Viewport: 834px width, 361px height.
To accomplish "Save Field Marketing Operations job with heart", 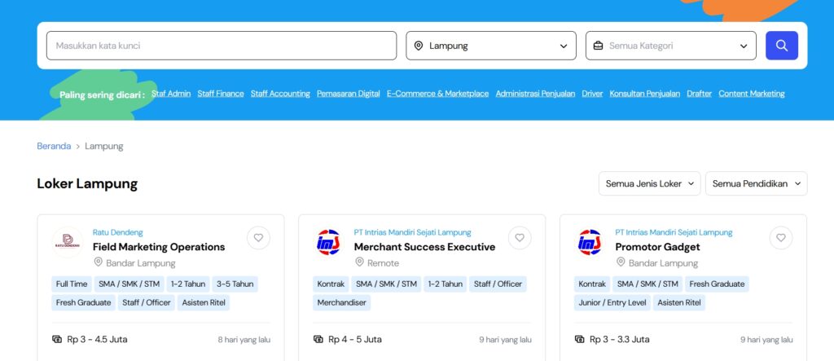I will coord(258,238).
